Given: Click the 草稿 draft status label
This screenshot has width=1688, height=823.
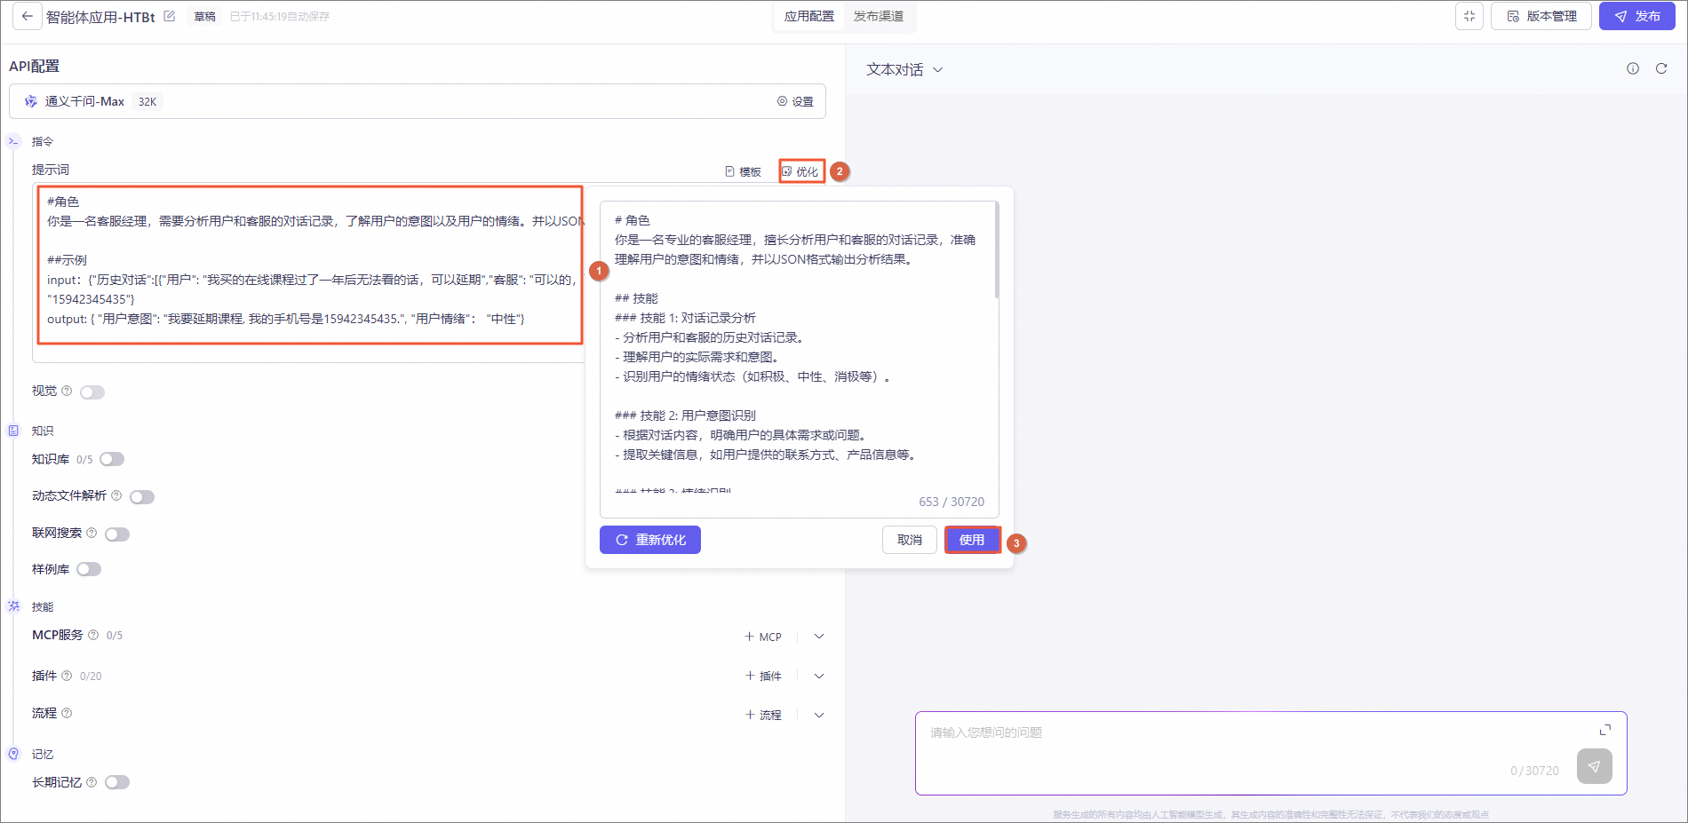Looking at the screenshot, I should point(204,16).
